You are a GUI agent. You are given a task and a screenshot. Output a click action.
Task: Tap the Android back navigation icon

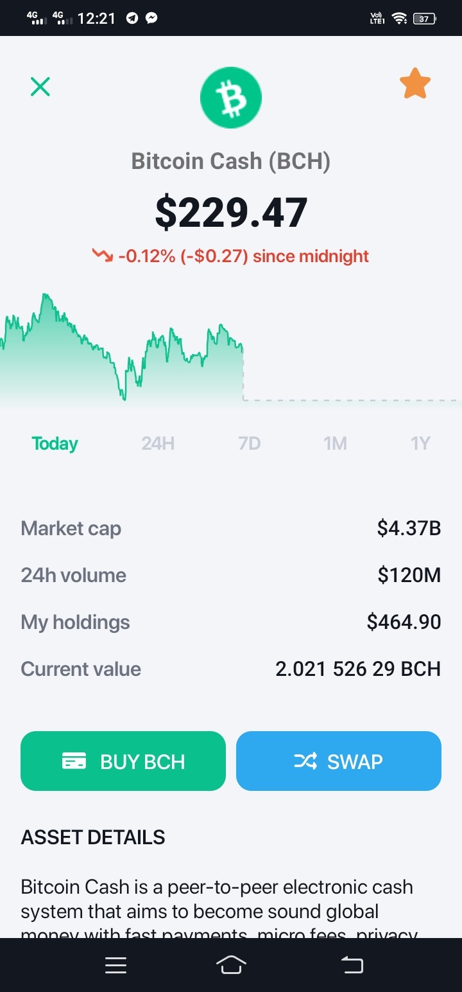pos(352,965)
